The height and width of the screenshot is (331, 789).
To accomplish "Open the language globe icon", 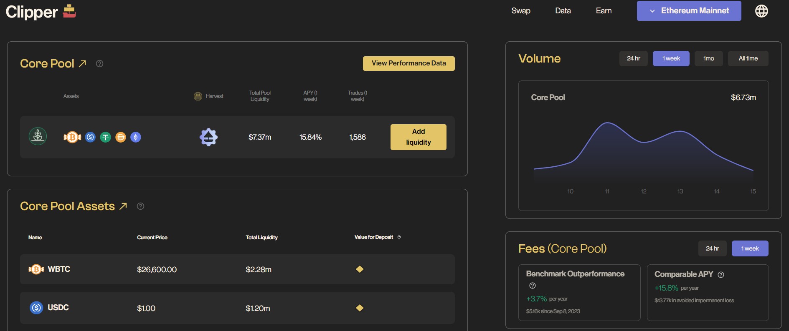I will [761, 11].
